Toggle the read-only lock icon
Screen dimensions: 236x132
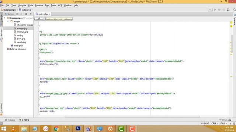230,124
